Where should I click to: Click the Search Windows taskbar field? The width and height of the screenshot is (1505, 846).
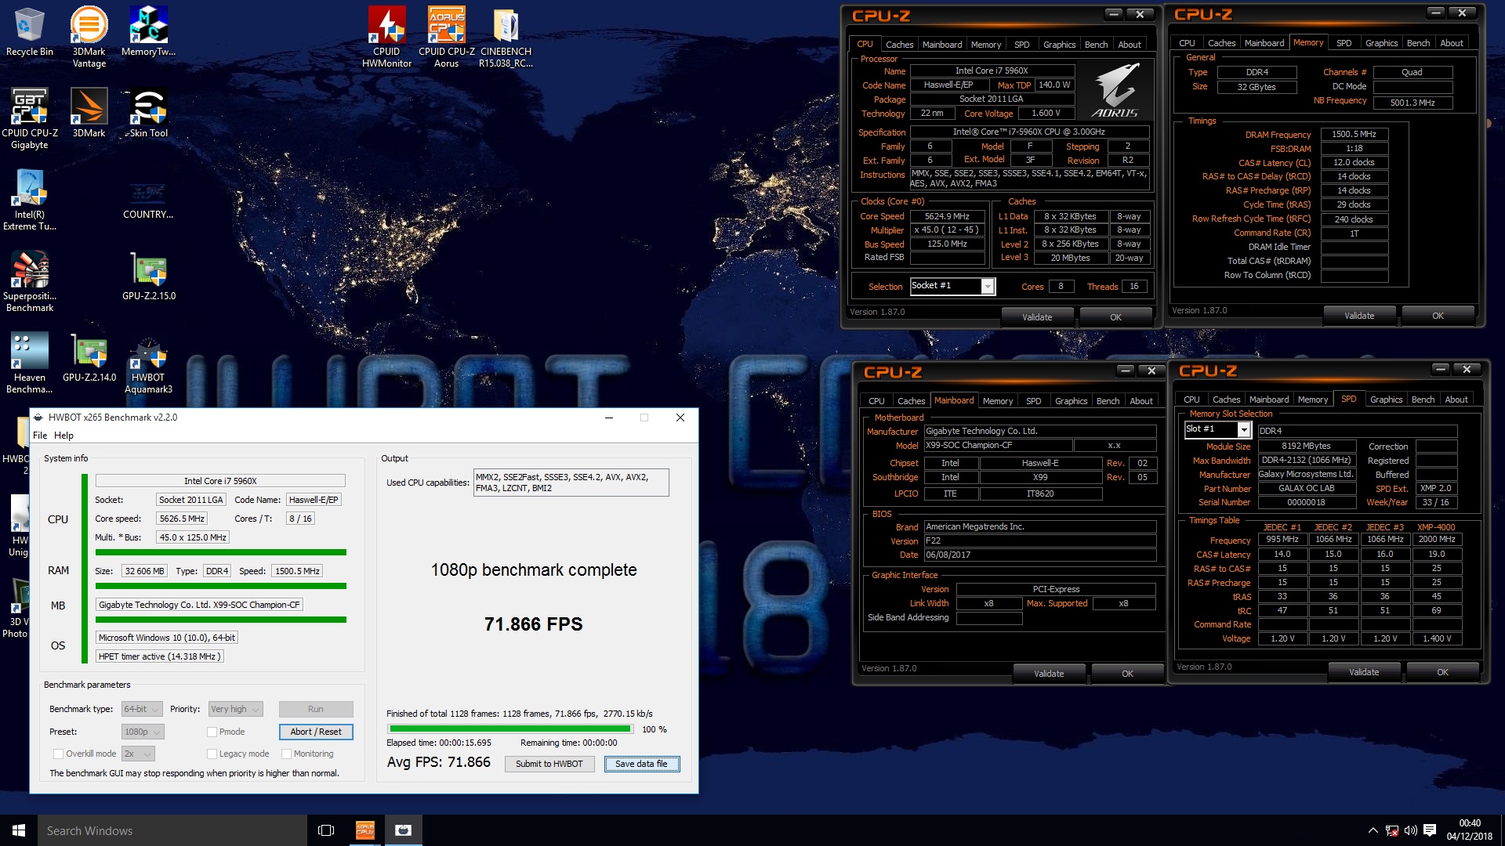[x=172, y=830]
